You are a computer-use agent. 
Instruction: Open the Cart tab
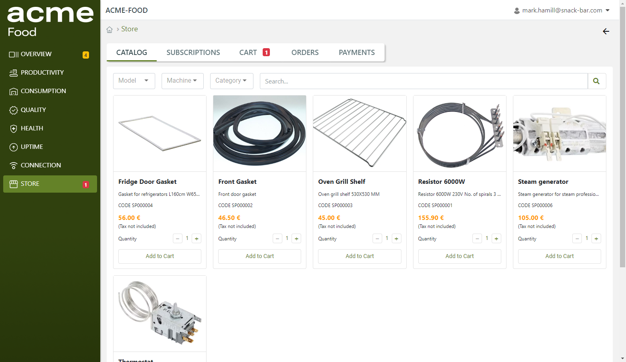coord(255,53)
